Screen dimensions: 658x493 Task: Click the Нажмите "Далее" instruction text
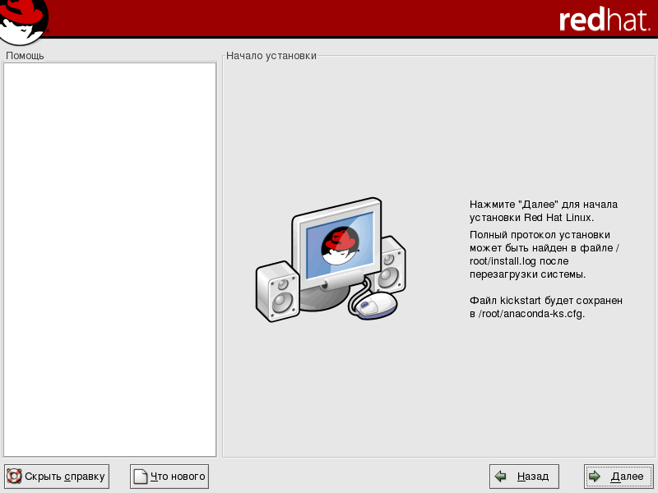coord(544,211)
